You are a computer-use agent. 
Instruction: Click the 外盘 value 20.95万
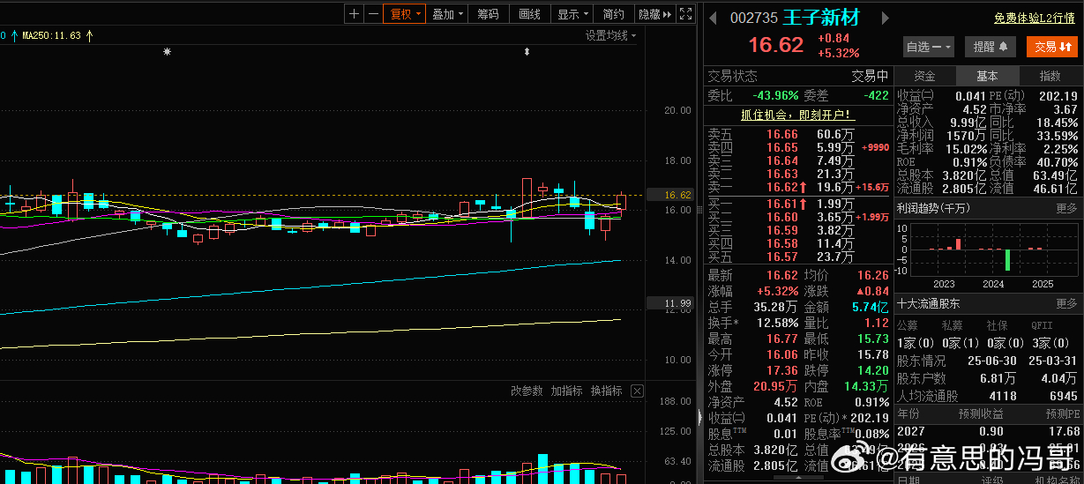(x=776, y=386)
